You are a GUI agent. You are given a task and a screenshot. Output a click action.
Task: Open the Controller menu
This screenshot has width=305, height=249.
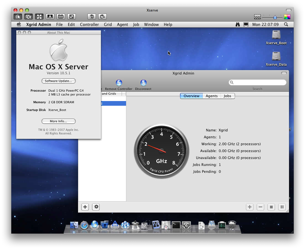(89, 25)
